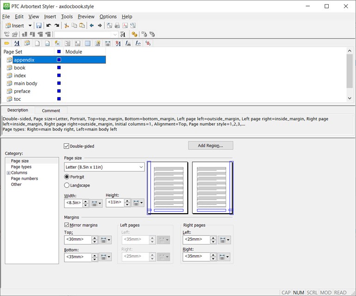
Task: Click the Add Region... button
Action: (210, 146)
